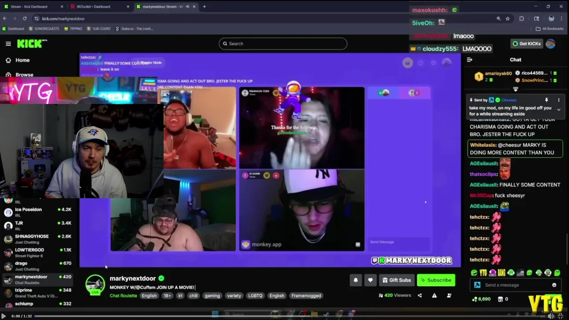The width and height of the screenshot is (569, 320).
Task: Collapse the chat panel with arrow icon
Action: click(x=469, y=60)
